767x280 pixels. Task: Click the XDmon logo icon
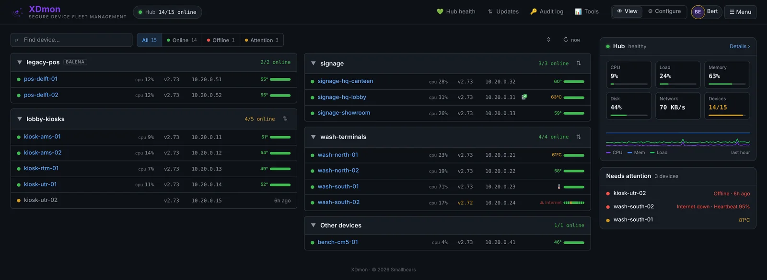(18, 12)
